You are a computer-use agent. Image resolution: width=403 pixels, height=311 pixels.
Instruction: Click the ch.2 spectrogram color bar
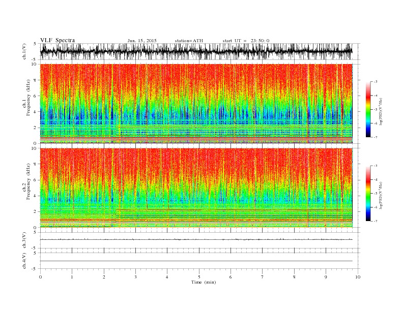[368, 194]
